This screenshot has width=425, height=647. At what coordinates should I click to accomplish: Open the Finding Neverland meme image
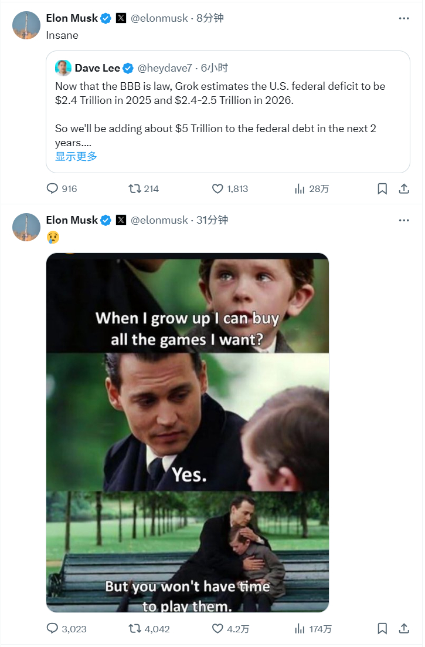[x=188, y=433]
